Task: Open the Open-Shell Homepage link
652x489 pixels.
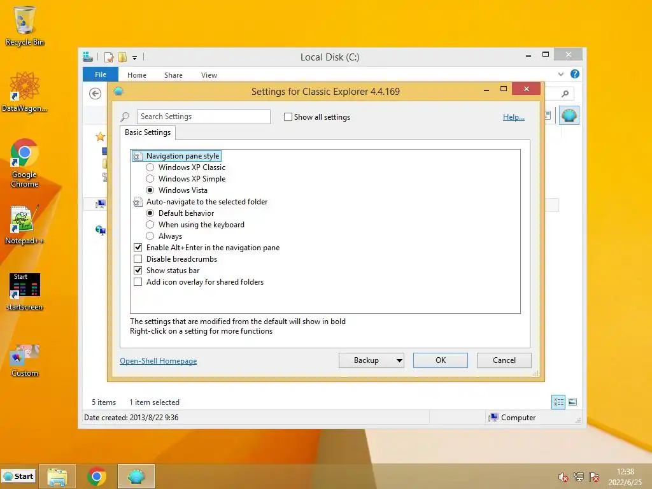Action: [x=159, y=361]
